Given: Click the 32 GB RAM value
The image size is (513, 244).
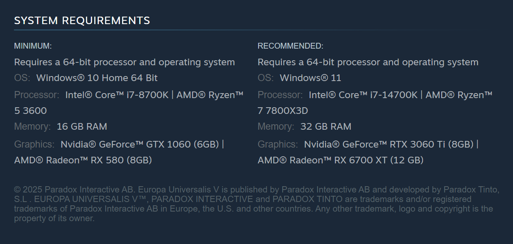Looking at the screenshot, I should [x=326, y=126].
